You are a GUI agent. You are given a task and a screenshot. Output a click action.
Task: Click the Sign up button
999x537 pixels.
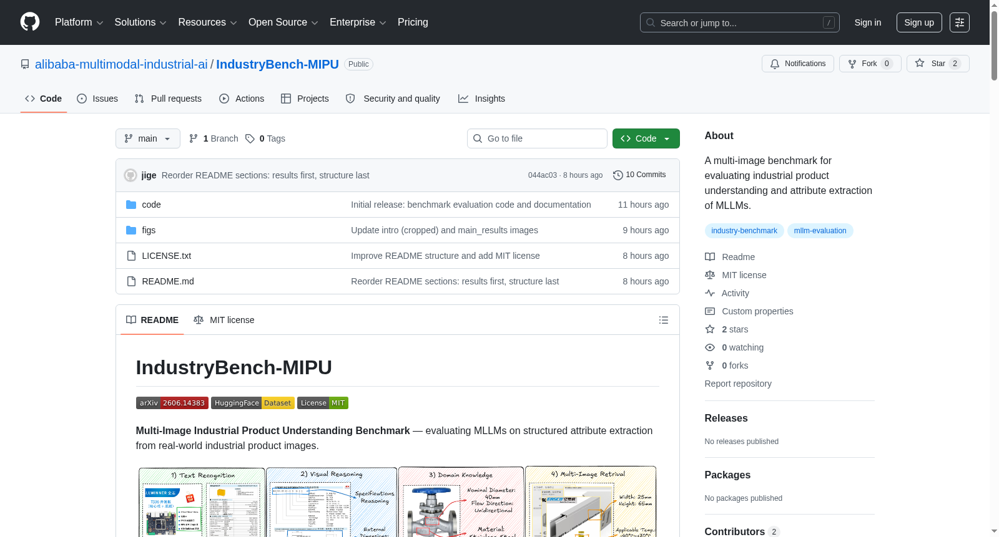[919, 22]
